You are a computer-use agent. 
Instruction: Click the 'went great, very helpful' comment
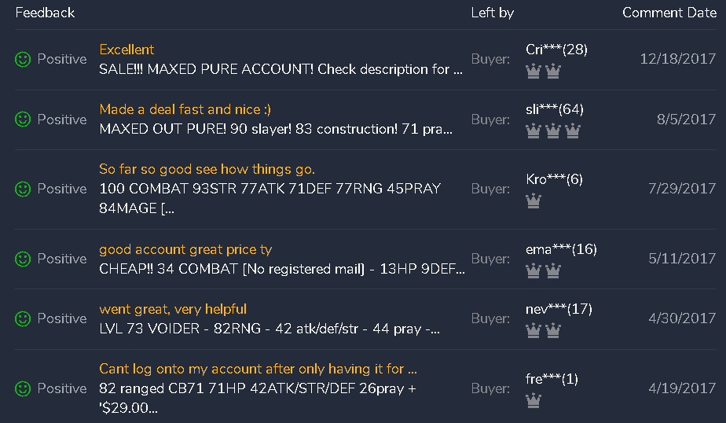[173, 309]
